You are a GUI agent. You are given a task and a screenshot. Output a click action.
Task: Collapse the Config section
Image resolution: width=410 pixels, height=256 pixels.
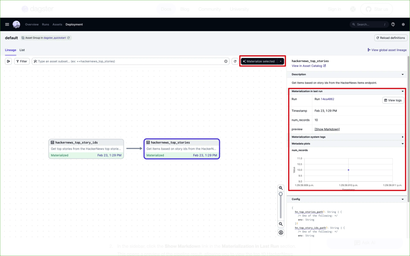pos(402,199)
